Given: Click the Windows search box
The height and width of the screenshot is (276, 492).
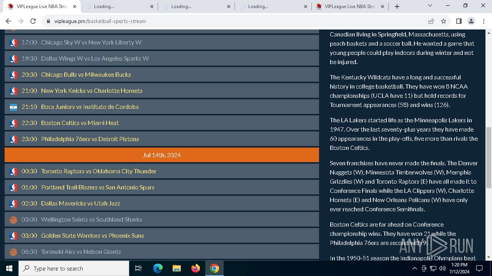Looking at the screenshot, I should [74, 268].
